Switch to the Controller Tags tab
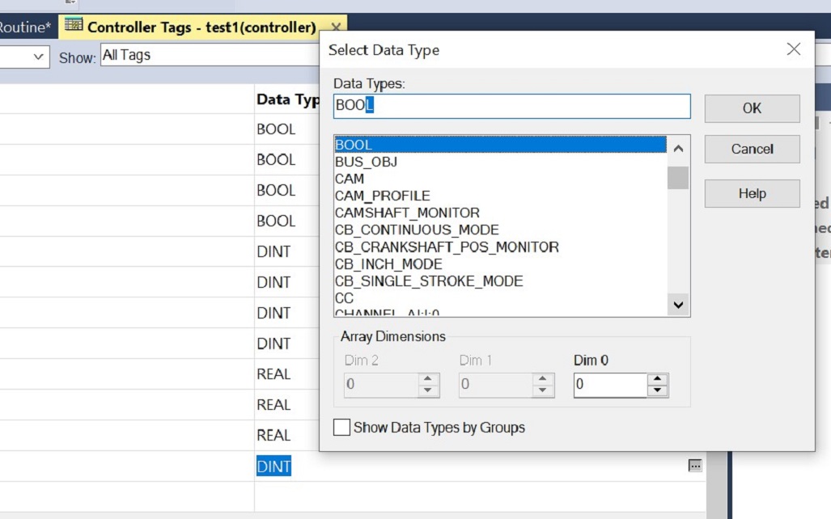The width and height of the screenshot is (831, 519). (202, 27)
